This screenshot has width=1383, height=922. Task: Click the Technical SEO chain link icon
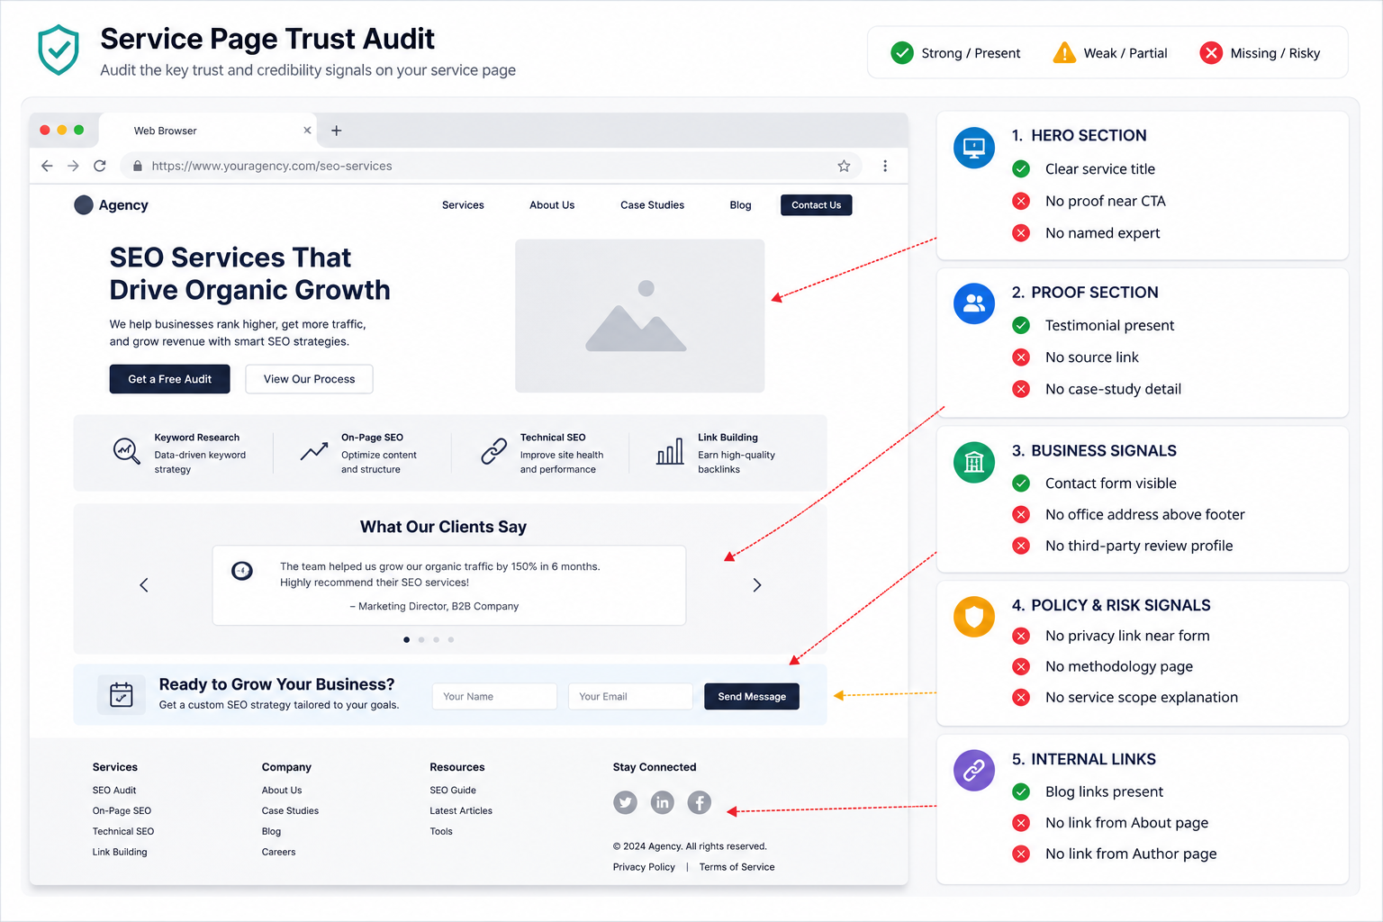click(x=493, y=451)
